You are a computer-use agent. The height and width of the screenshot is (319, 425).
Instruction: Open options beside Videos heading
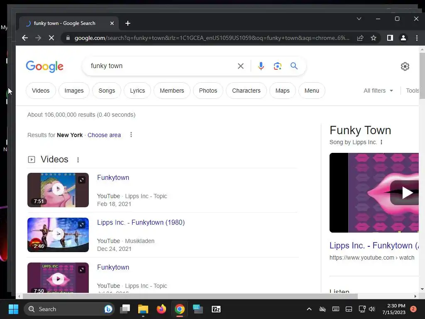coord(78,160)
